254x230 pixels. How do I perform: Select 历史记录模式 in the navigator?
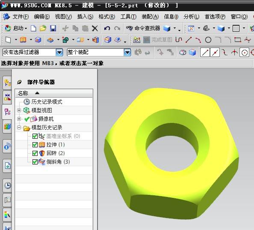(47, 102)
